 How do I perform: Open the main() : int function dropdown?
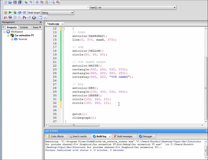click(x=174, y=7)
